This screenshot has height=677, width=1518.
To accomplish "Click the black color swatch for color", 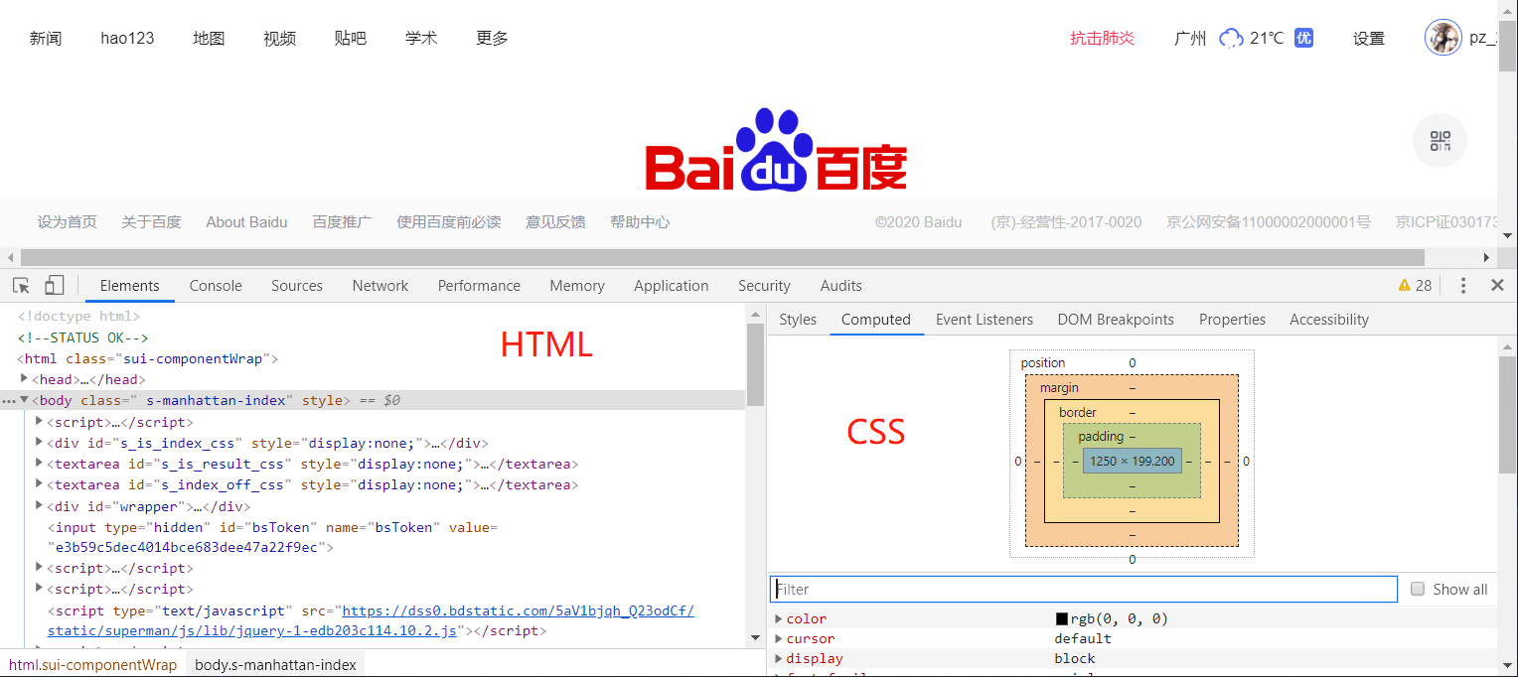I will (x=1061, y=618).
